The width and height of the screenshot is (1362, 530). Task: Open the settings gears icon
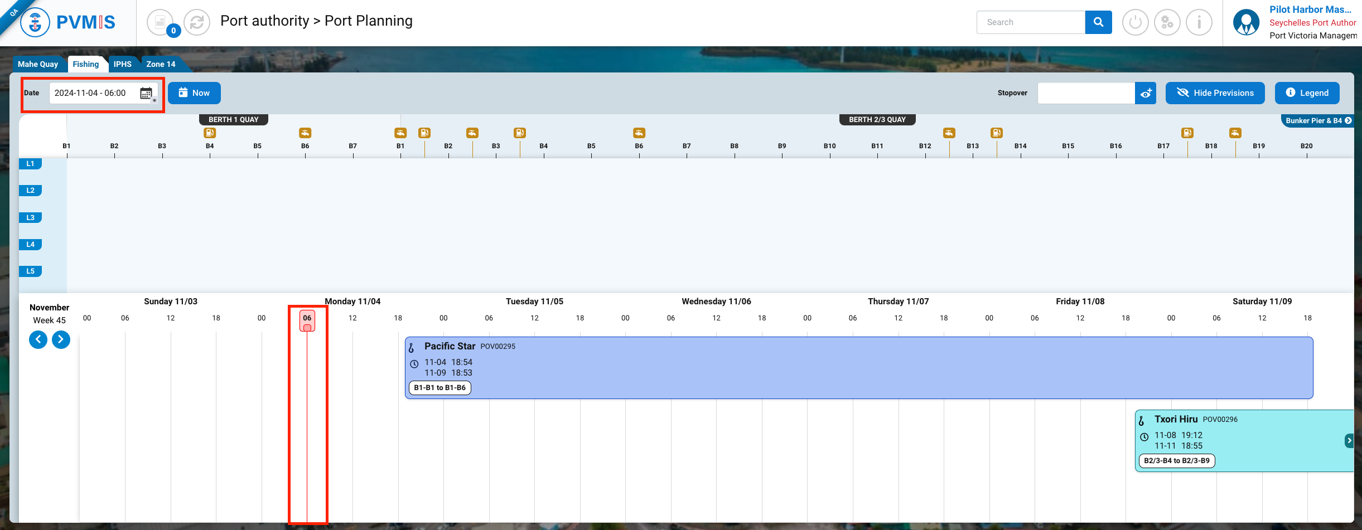[x=1167, y=23]
